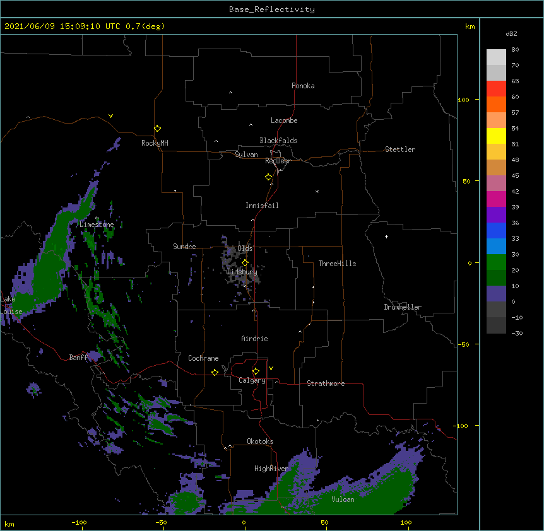
Task: Click the Calgary city label
Action: pyautogui.click(x=252, y=380)
